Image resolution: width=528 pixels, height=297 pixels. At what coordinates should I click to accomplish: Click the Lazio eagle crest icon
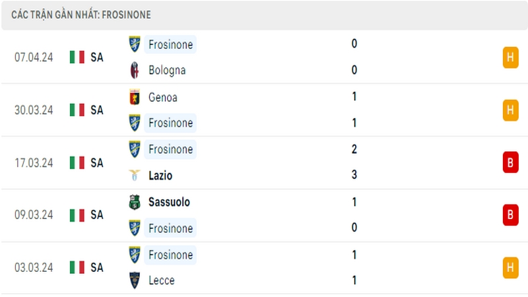[x=135, y=175]
